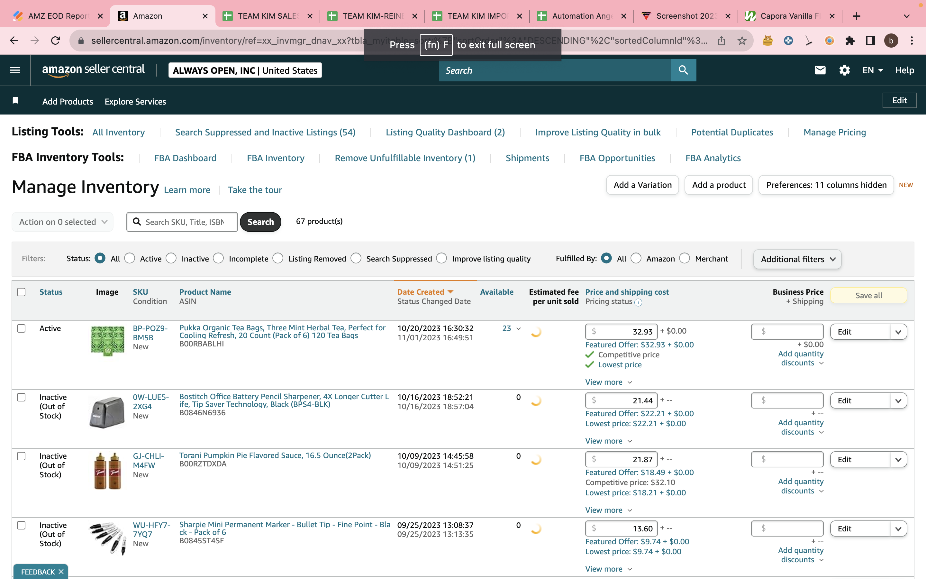Click the orange round extension icon
926x579 pixels.
click(x=829, y=40)
